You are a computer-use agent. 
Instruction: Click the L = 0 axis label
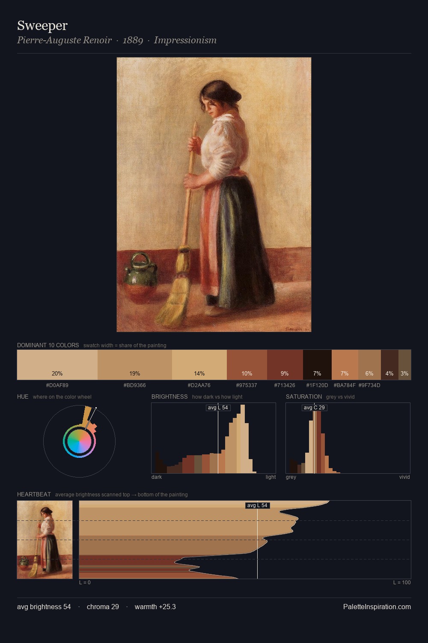[x=85, y=583]
